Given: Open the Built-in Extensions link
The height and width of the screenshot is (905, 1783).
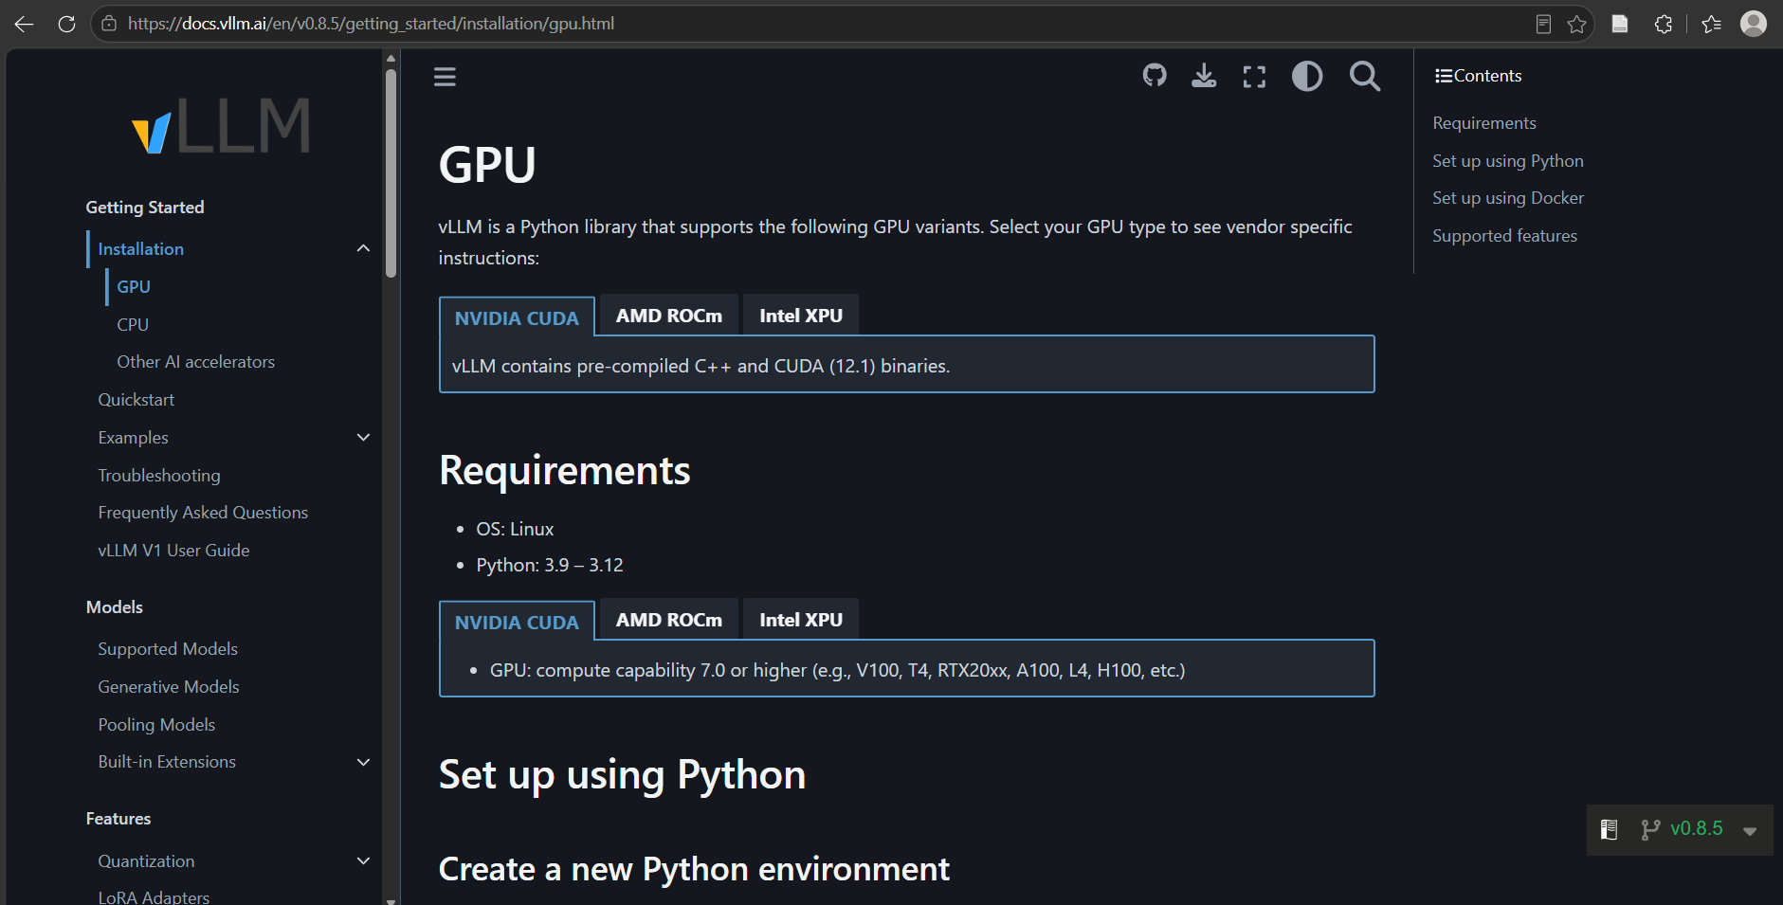Looking at the screenshot, I should [x=167, y=762].
